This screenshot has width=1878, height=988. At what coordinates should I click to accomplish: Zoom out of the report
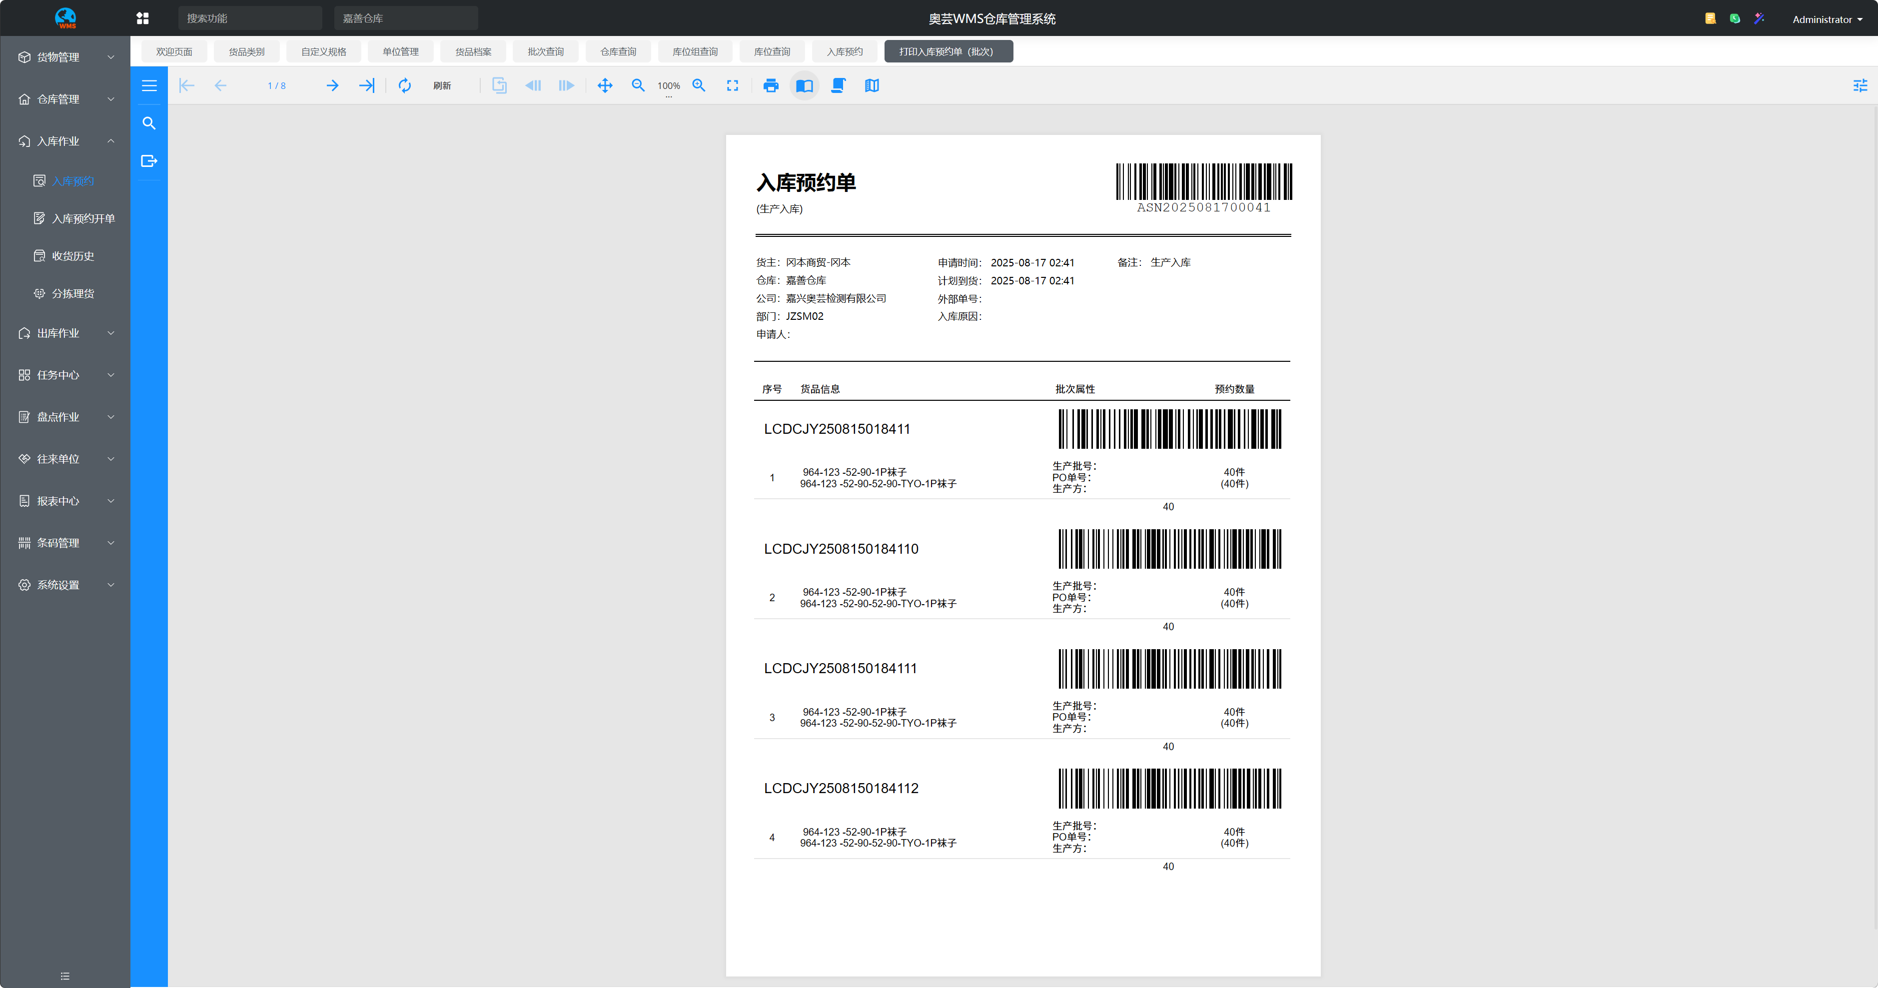638,85
